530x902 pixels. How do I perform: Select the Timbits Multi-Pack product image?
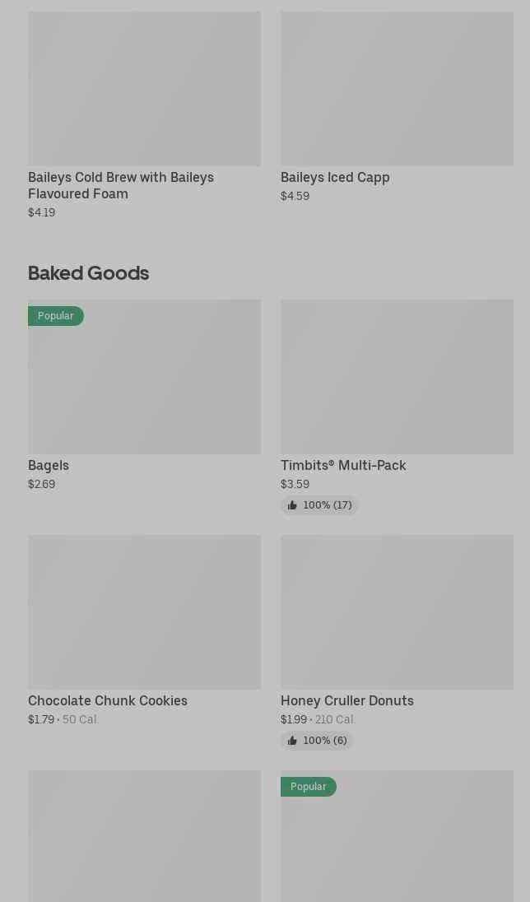coord(397,376)
